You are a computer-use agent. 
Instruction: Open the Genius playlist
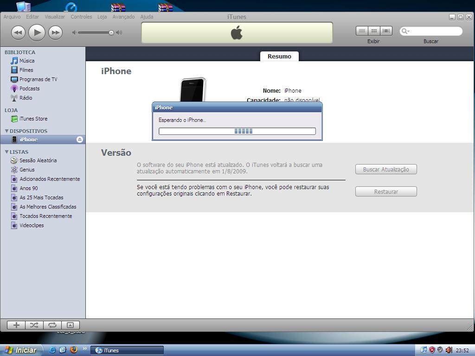pyautogui.click(x=27, y=170)
